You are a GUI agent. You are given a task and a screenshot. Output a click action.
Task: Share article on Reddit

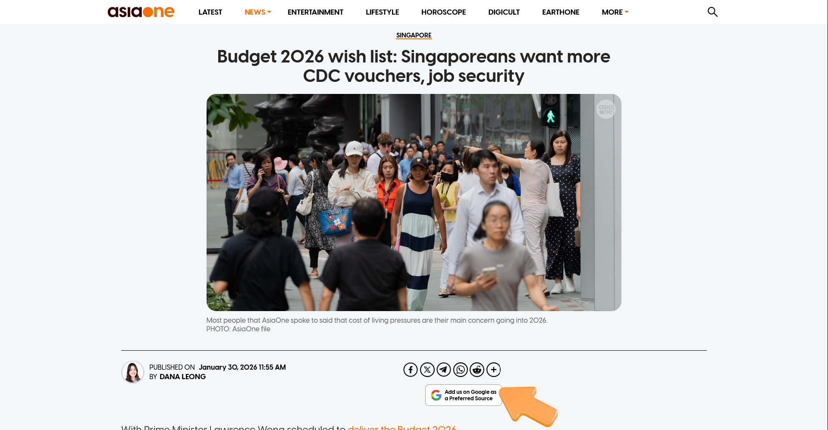tap(477, 370)
